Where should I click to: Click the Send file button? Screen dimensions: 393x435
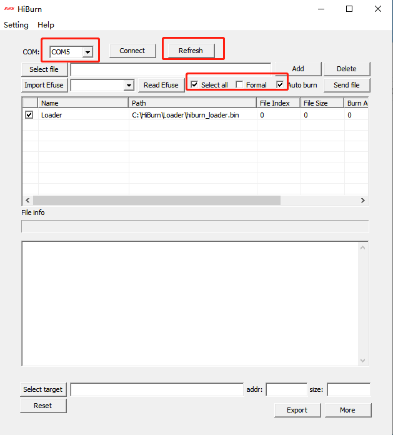click(346, 85)
